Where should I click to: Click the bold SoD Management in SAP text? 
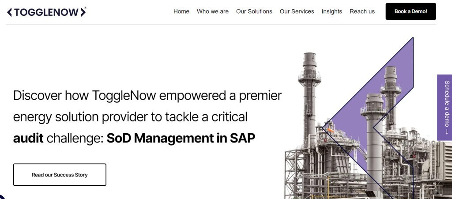[181, 138]
